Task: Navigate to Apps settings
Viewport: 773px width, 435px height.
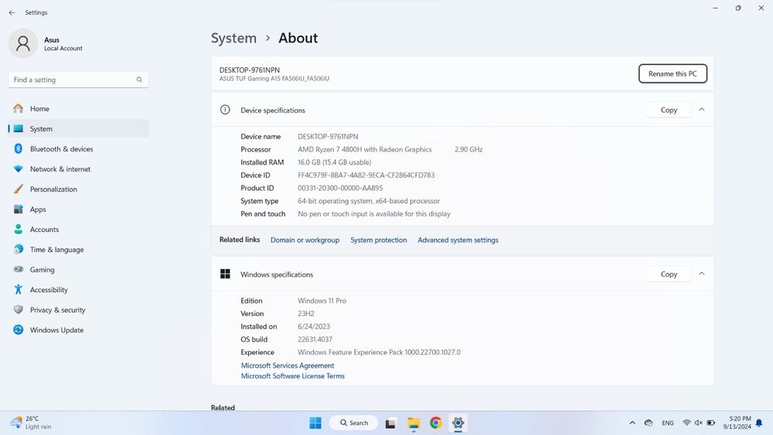Action: [78, 209]
